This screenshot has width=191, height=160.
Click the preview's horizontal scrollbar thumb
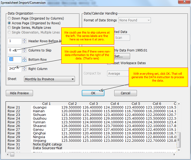pyautogui.click(x=12, y=155)
